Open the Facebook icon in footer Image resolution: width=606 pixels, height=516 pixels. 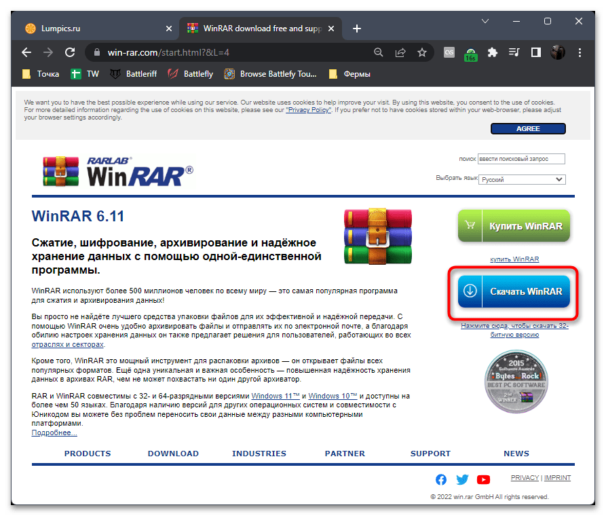[441, 479]
